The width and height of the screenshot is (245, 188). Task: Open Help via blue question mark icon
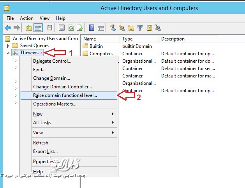tap(92, 28)
